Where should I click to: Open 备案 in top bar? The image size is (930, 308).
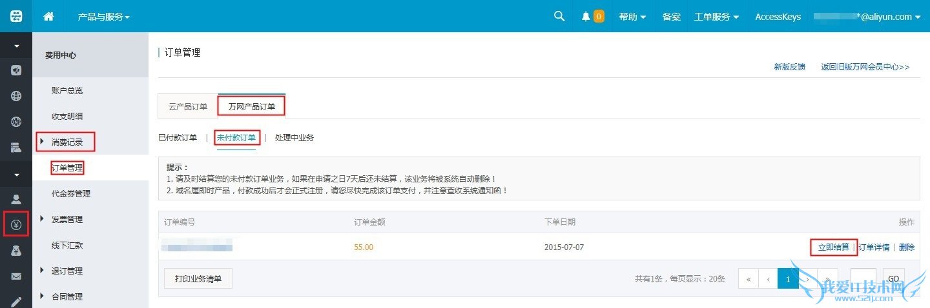[672, 17]
